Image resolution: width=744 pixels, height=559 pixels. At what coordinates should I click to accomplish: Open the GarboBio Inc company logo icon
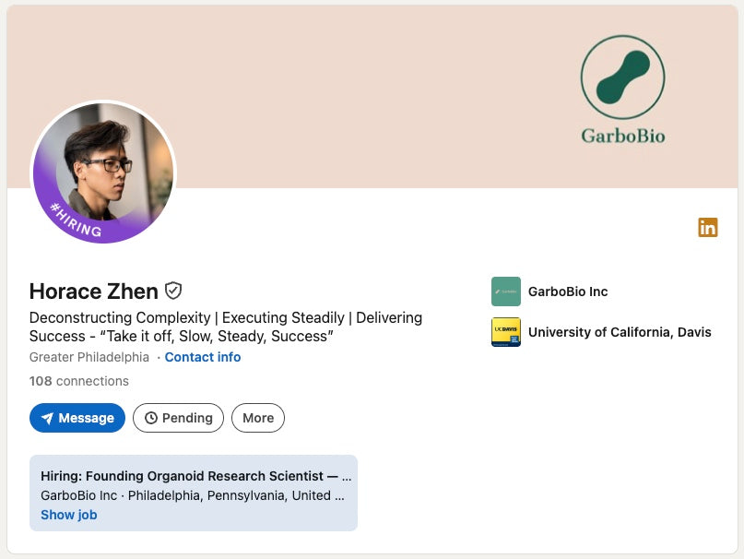tap(506, 291)
